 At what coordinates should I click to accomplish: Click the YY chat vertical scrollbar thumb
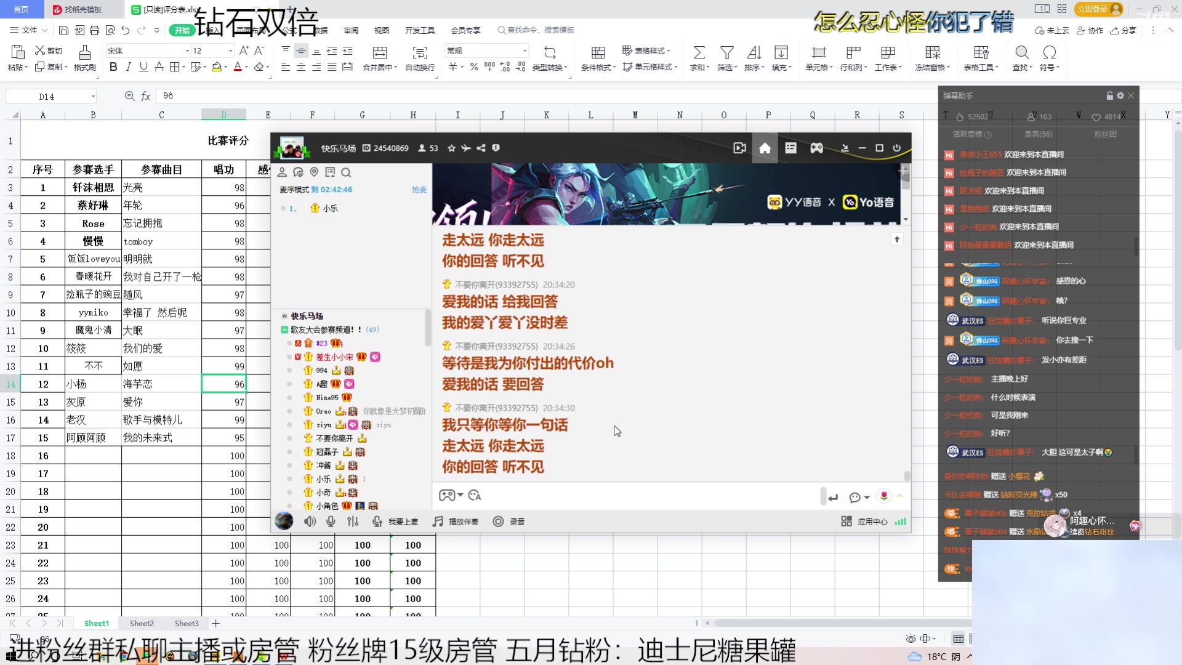pyautogui.click(x=906, y=476)
